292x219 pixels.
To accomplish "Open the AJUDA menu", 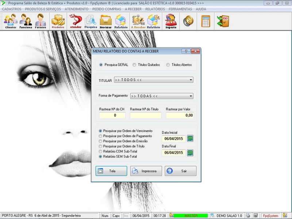I will pos(201,9).
